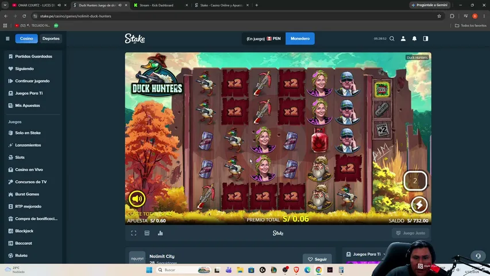Click the taskbar Buscar search box
The image size is (490, 276).
click(x=184, y=270)
